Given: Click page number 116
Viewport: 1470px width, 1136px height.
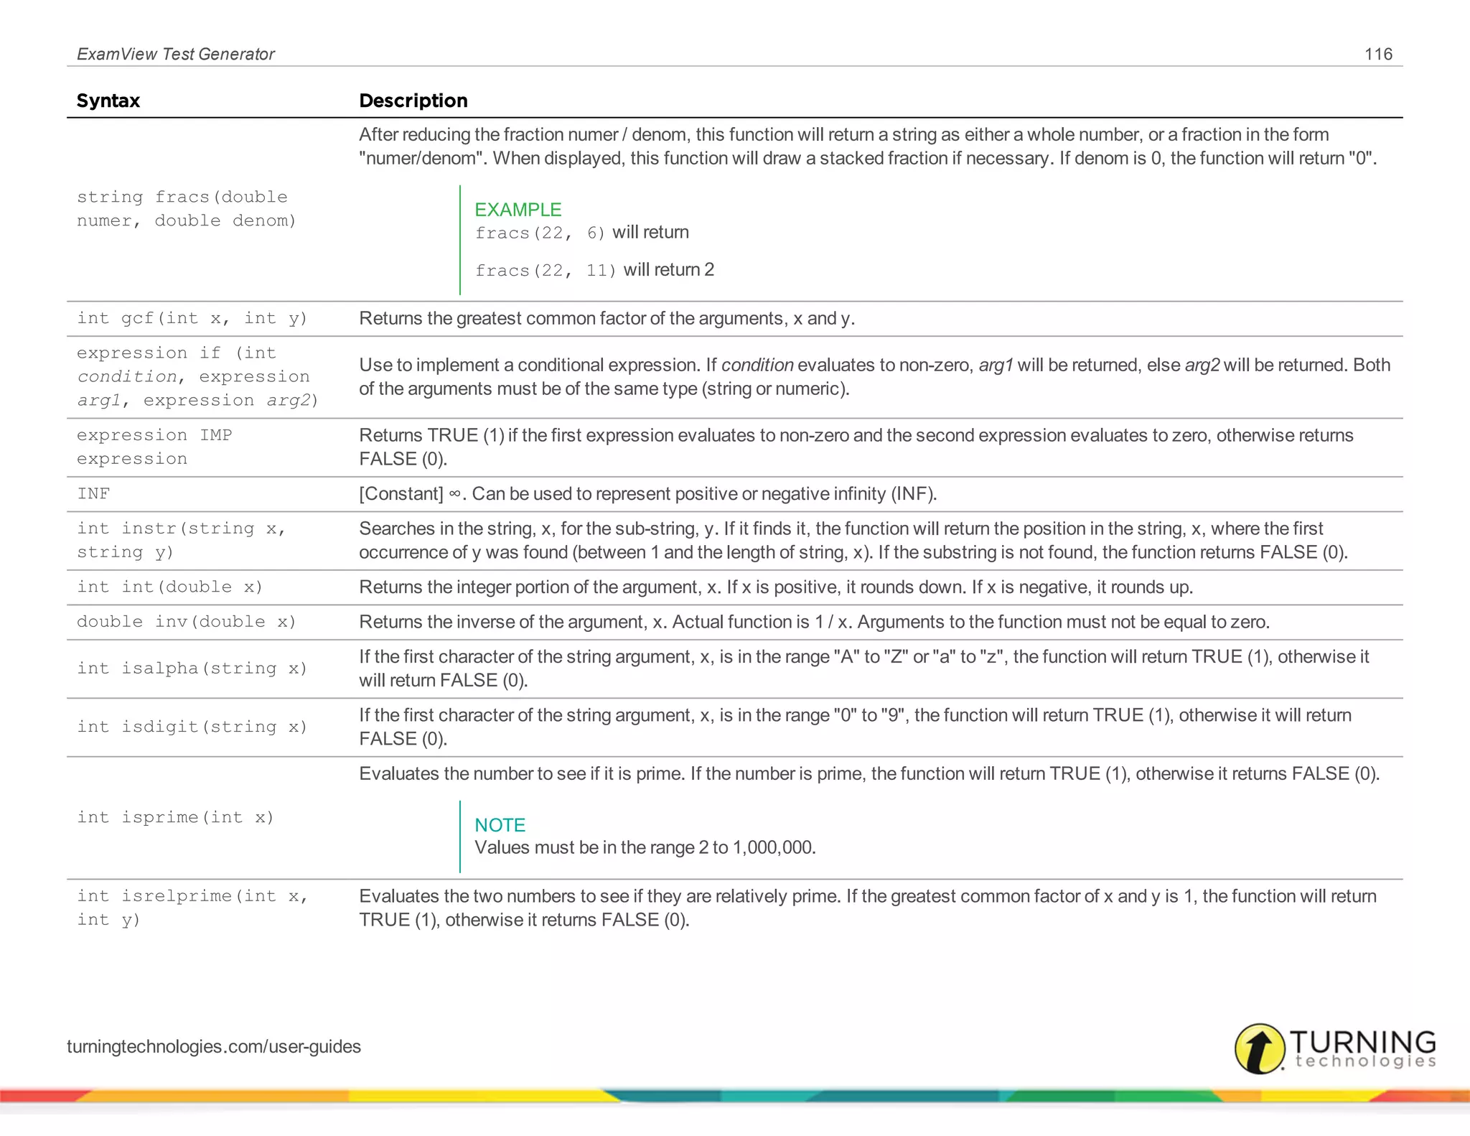Looking at the screenshot, I should tap(1378, 54).
